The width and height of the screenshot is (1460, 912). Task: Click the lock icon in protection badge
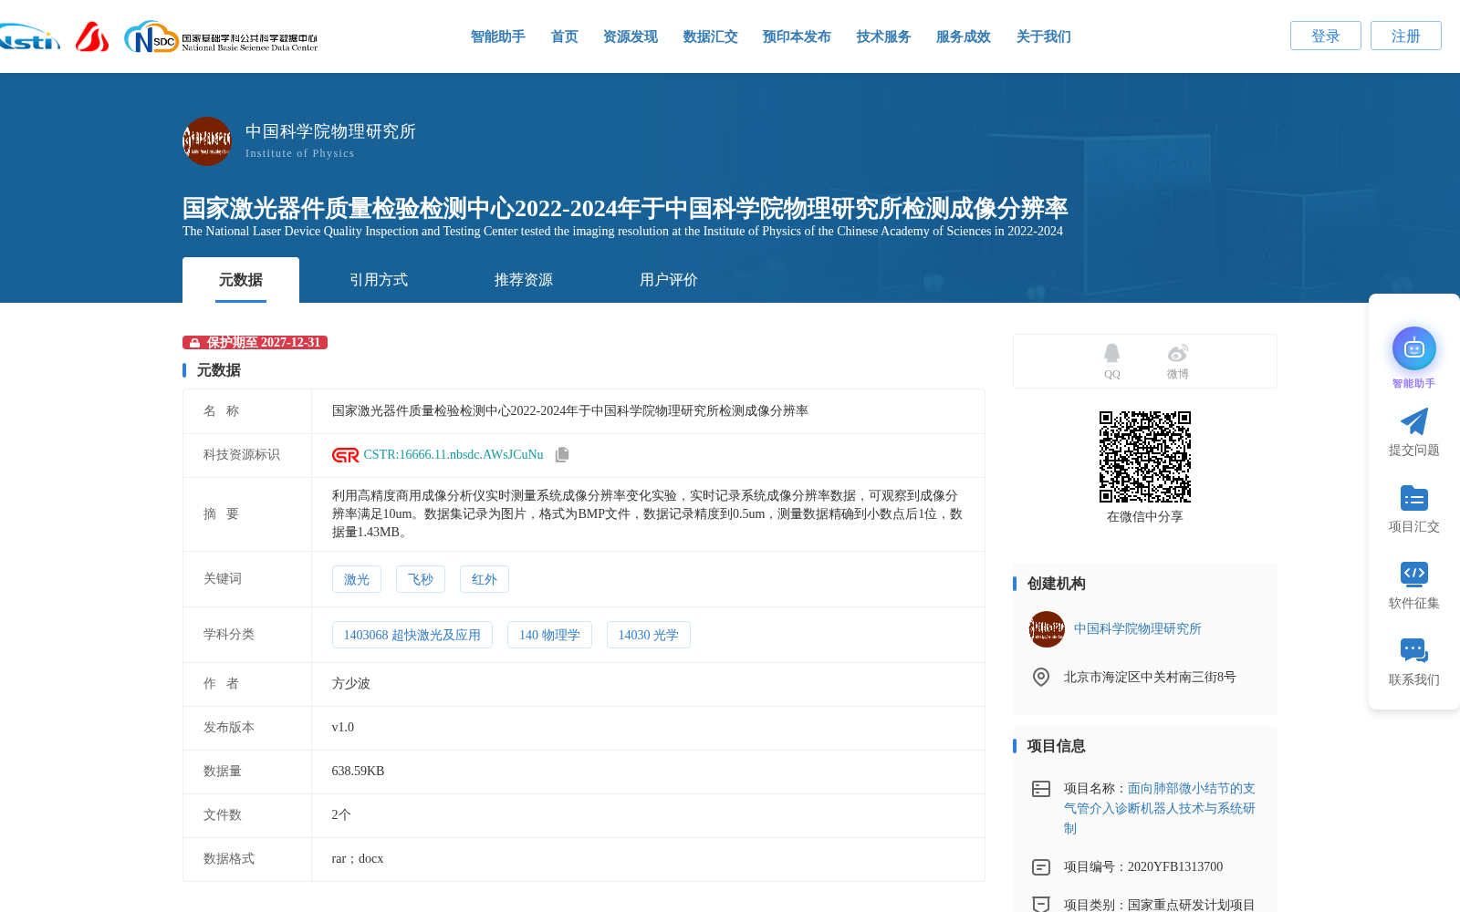(195, 343)
